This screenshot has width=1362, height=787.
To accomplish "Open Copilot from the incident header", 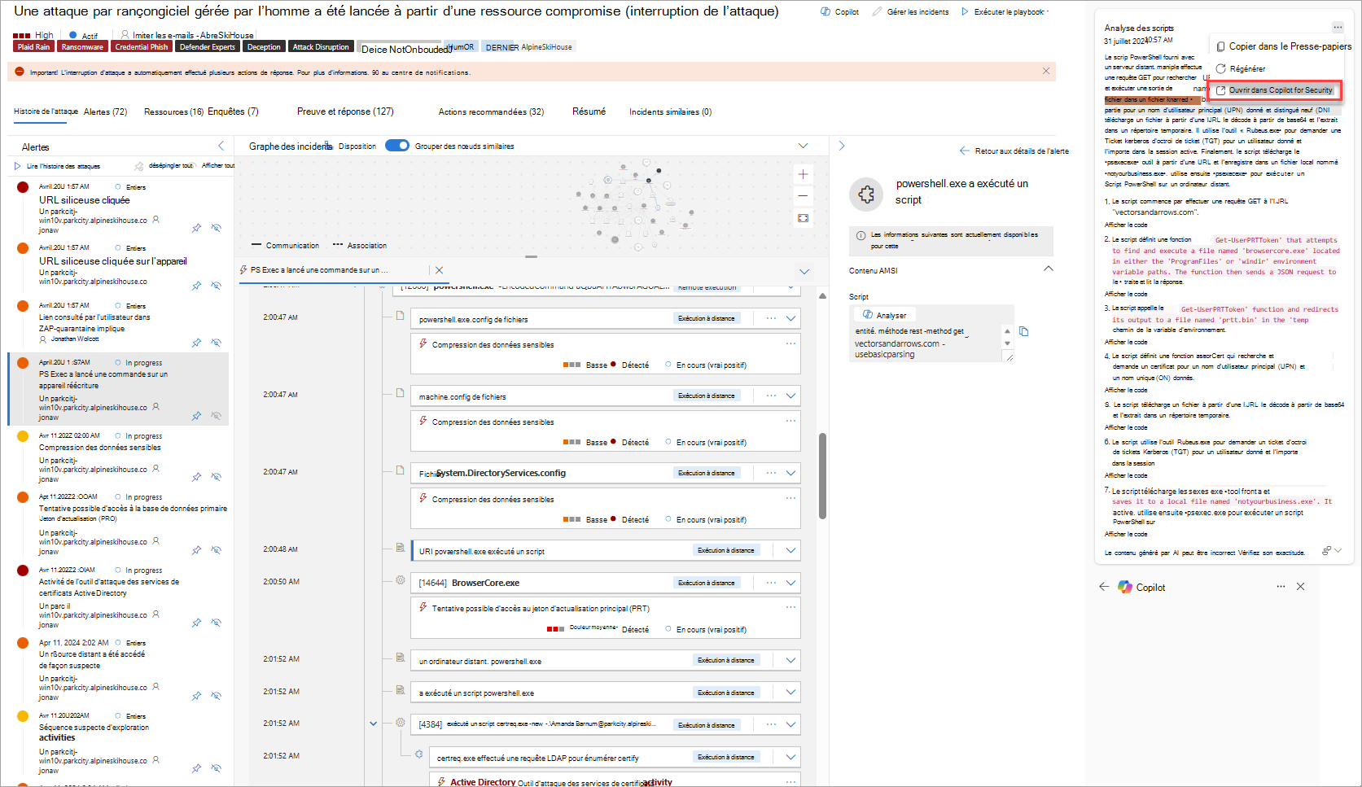I will 839,12.
